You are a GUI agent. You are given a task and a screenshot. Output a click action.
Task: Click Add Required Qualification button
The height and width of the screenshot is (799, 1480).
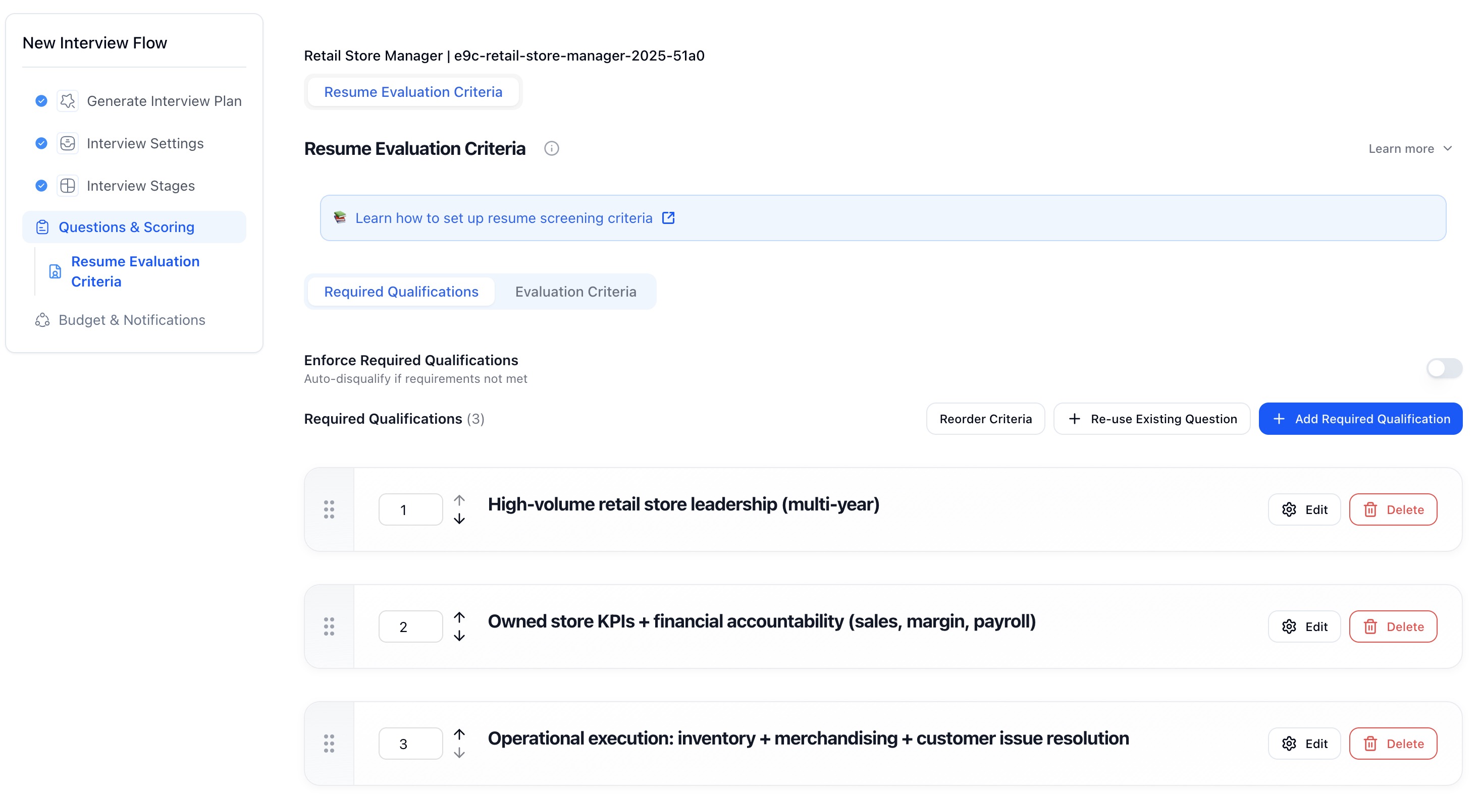pyautogui.click(x=1359, y=419)
